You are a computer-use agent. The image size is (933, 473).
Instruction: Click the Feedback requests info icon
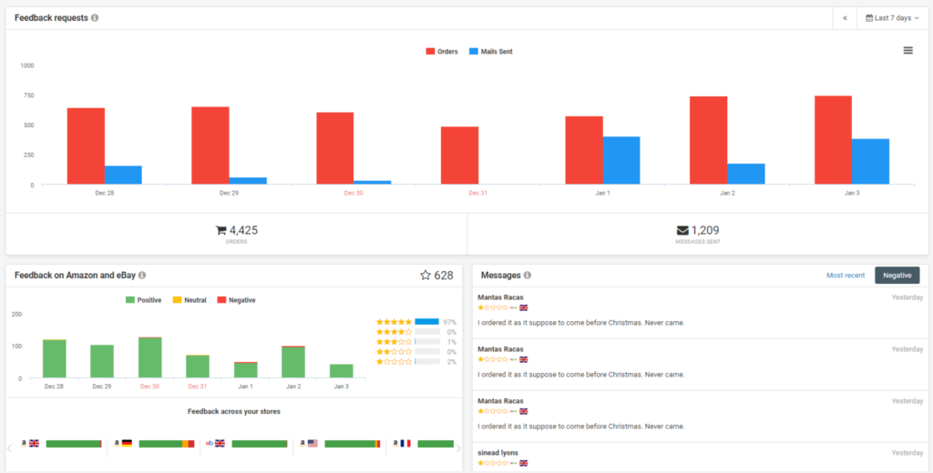tap(96, 18)
